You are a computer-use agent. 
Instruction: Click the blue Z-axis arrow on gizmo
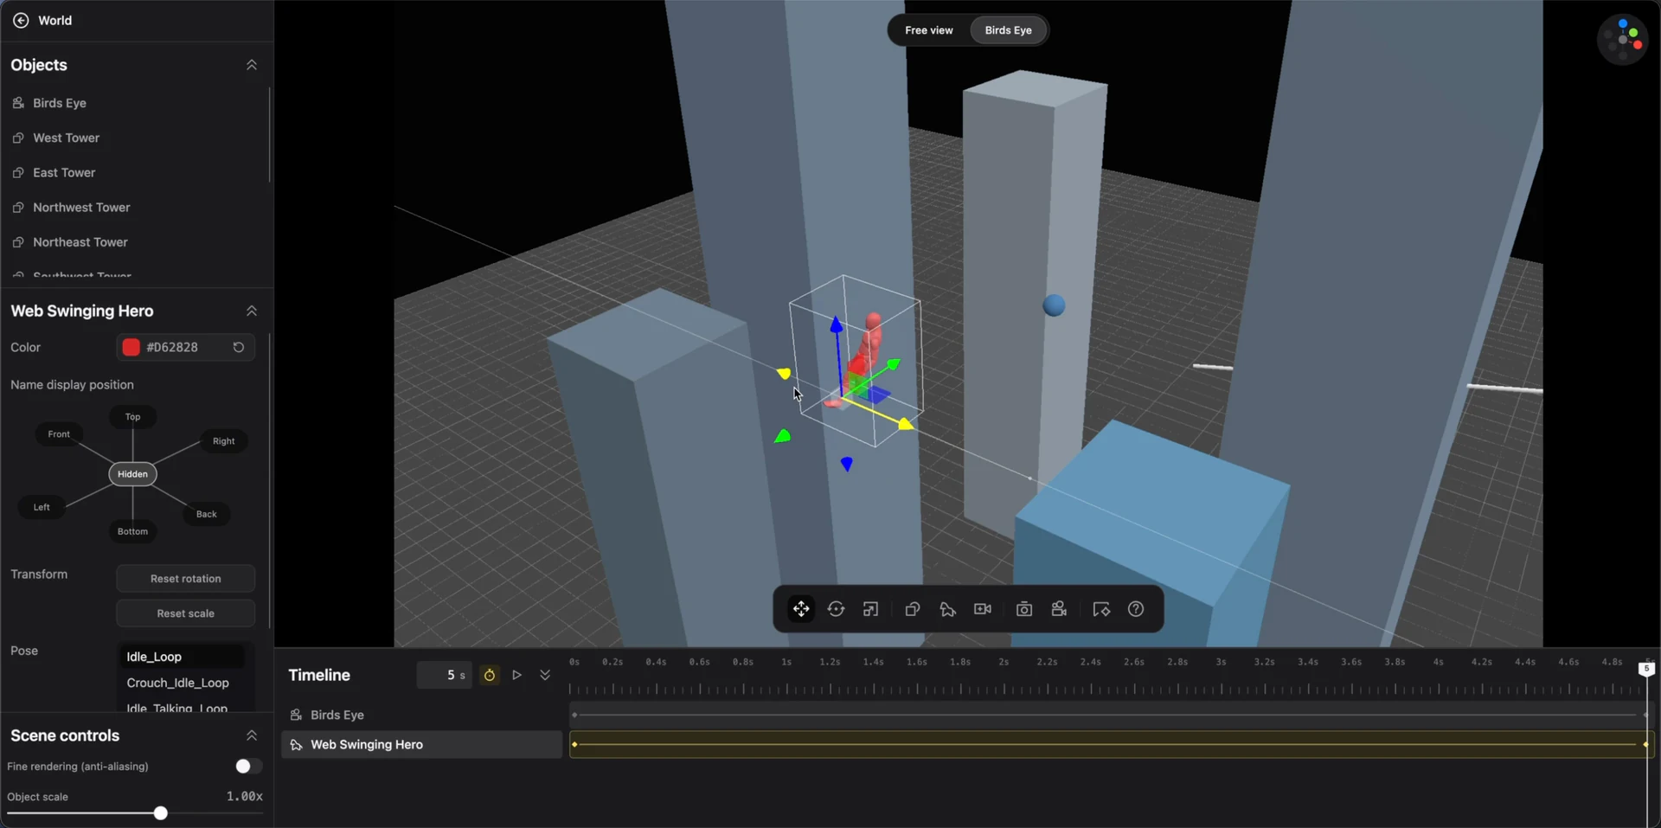pos(836,324)
